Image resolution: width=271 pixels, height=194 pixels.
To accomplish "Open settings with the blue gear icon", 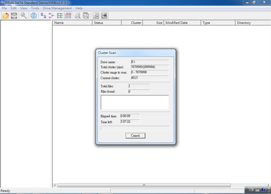I will click(33, 16).
